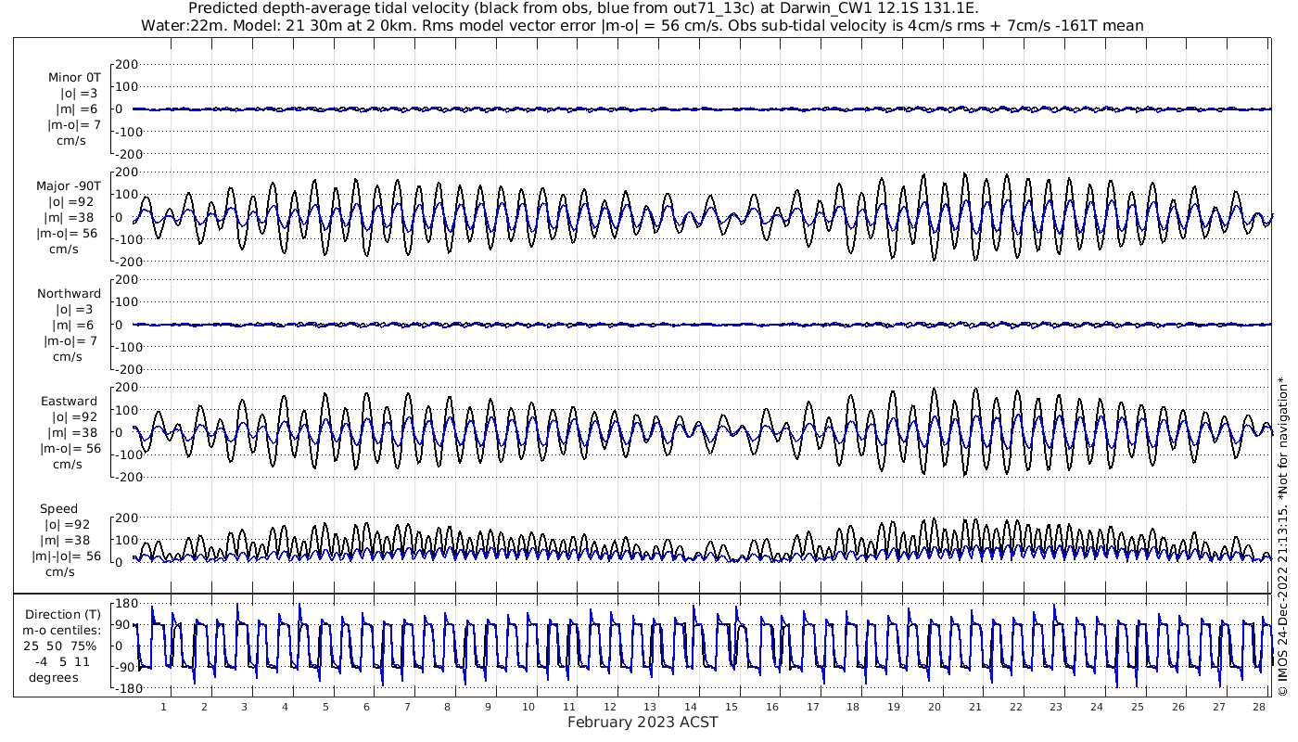Screen dimensions: 1298x742
Task: Click day 5 tick label on x-axis
Action: [325, 707]
